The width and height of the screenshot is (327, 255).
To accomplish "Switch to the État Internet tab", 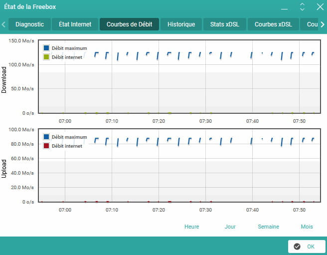I will [x=75, y=24].
